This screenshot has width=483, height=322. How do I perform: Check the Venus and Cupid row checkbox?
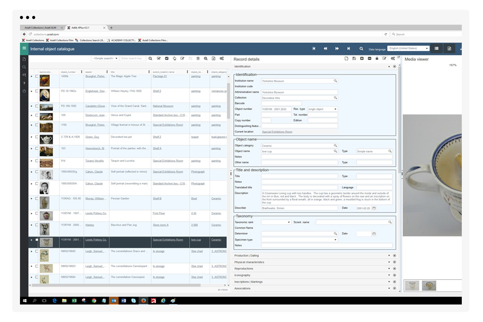[37, 115]
